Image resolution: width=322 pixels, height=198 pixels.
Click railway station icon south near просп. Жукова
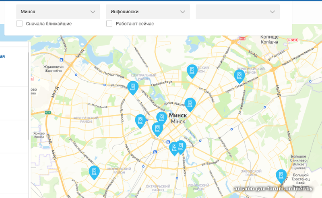coord(155,152)
